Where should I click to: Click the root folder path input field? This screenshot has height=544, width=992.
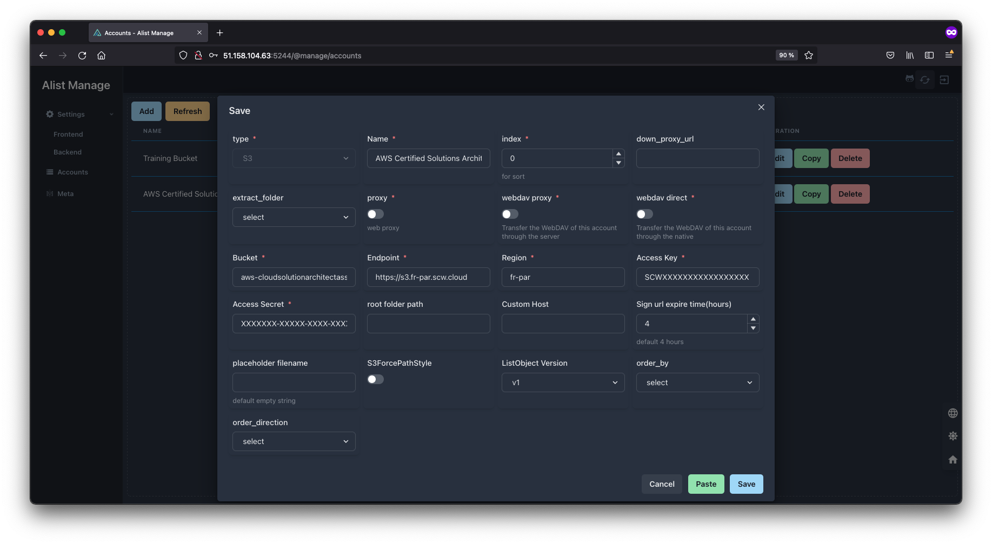(x=429, y=324)
